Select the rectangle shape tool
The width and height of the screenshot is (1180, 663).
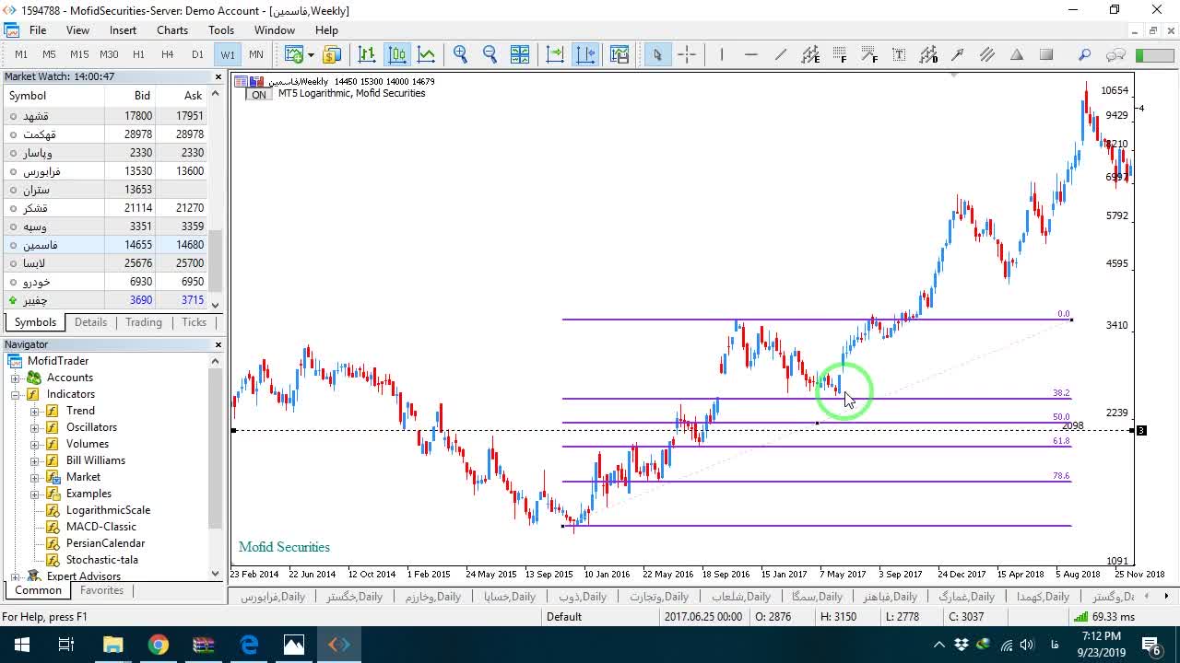click(x=1046, y=54)
